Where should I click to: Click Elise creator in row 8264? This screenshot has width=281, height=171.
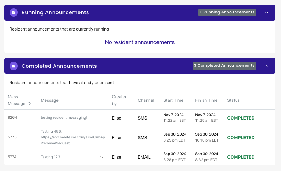tap(116, 118)
